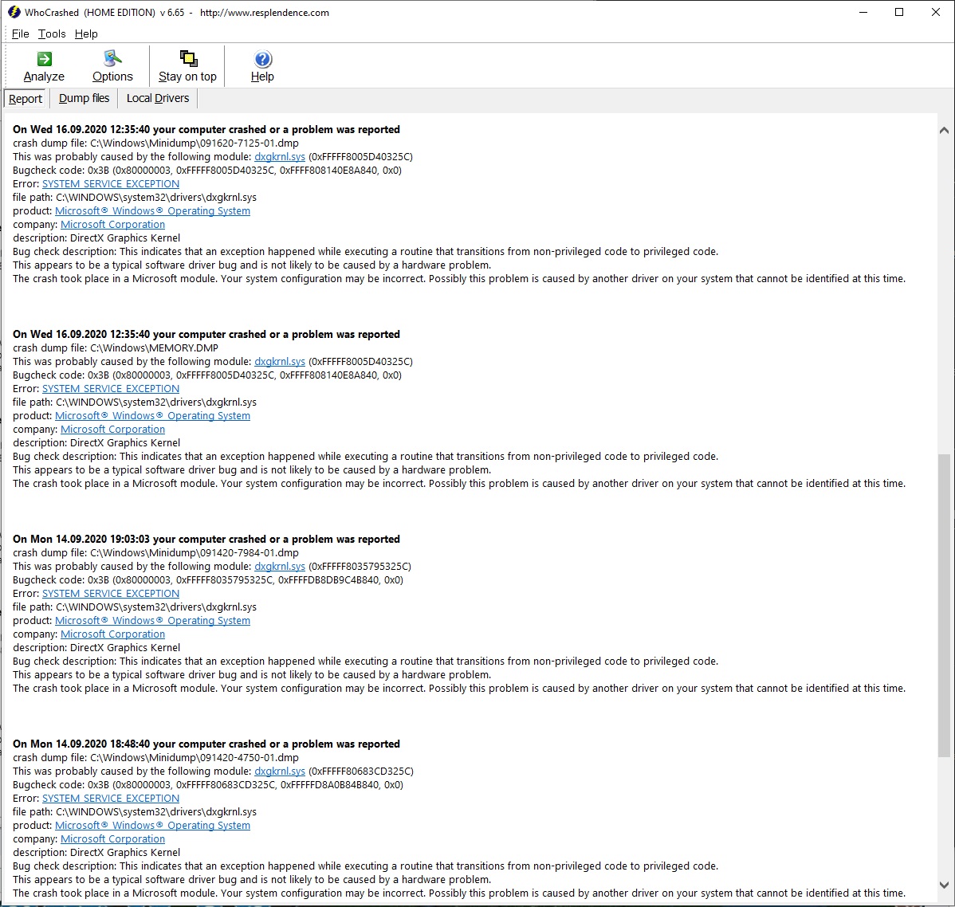Click the vertical scrollbar thumb
This screenshot has height=907, width=955.
pyautogui.click(x=944, y=606)
